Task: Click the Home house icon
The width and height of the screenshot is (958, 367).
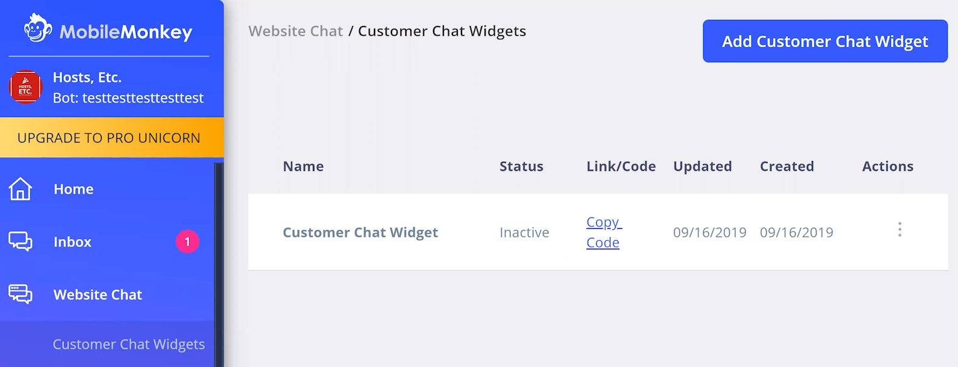Action: pos(21,189)
